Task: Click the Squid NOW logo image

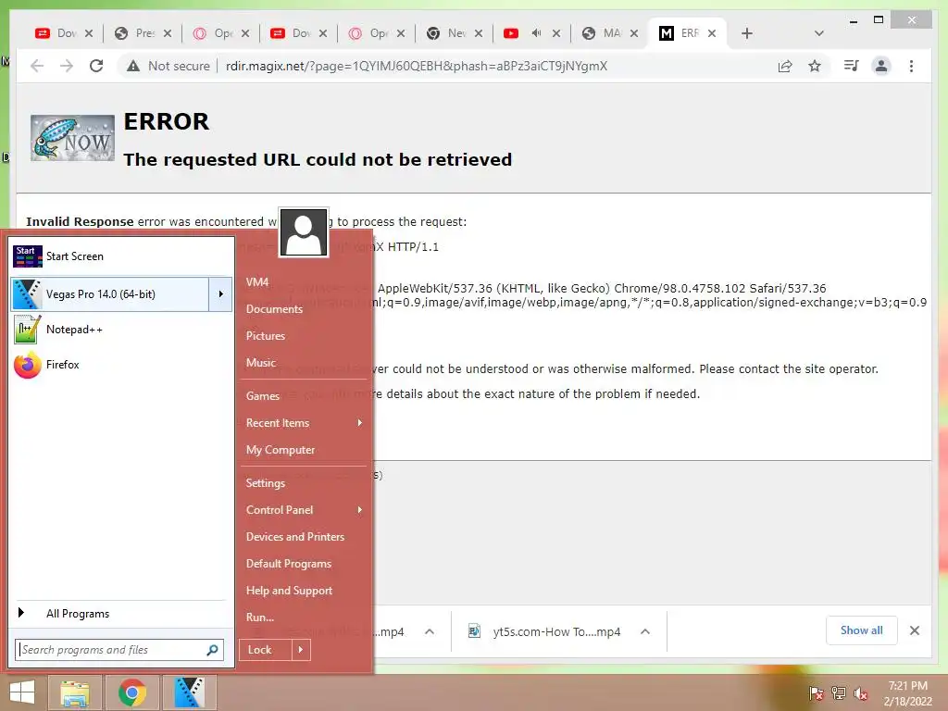Action: (72, 138)
